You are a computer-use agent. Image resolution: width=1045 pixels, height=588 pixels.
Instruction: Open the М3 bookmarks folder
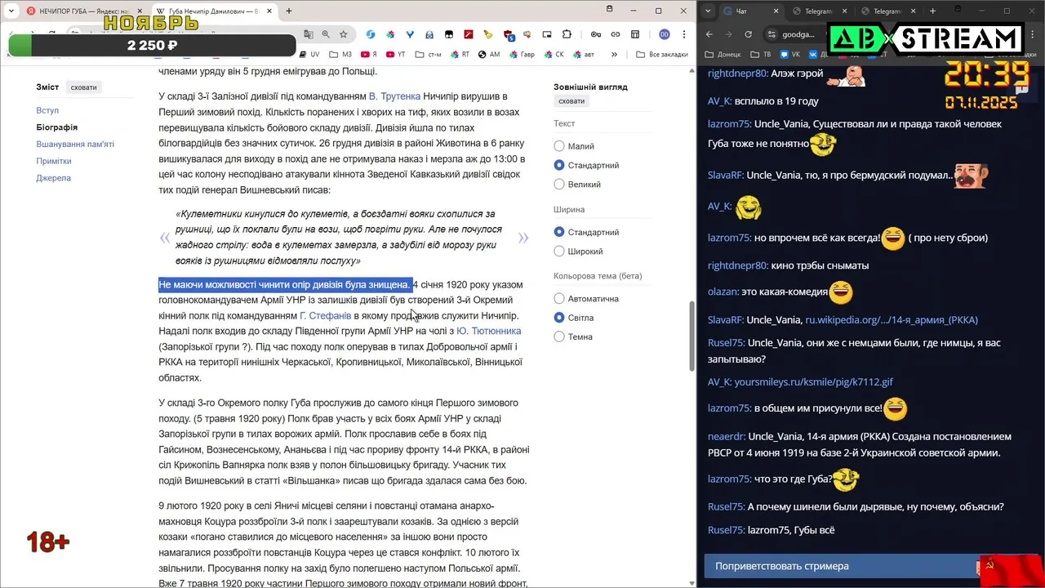point(341,54)
